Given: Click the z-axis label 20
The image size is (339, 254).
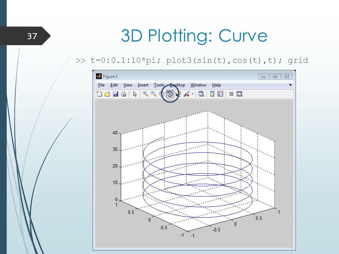Looking at the screenshot, I should [115, 166].
